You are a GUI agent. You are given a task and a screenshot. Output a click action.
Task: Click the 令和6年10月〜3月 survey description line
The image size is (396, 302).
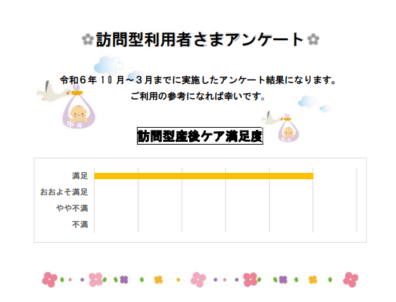pos(198,80)
